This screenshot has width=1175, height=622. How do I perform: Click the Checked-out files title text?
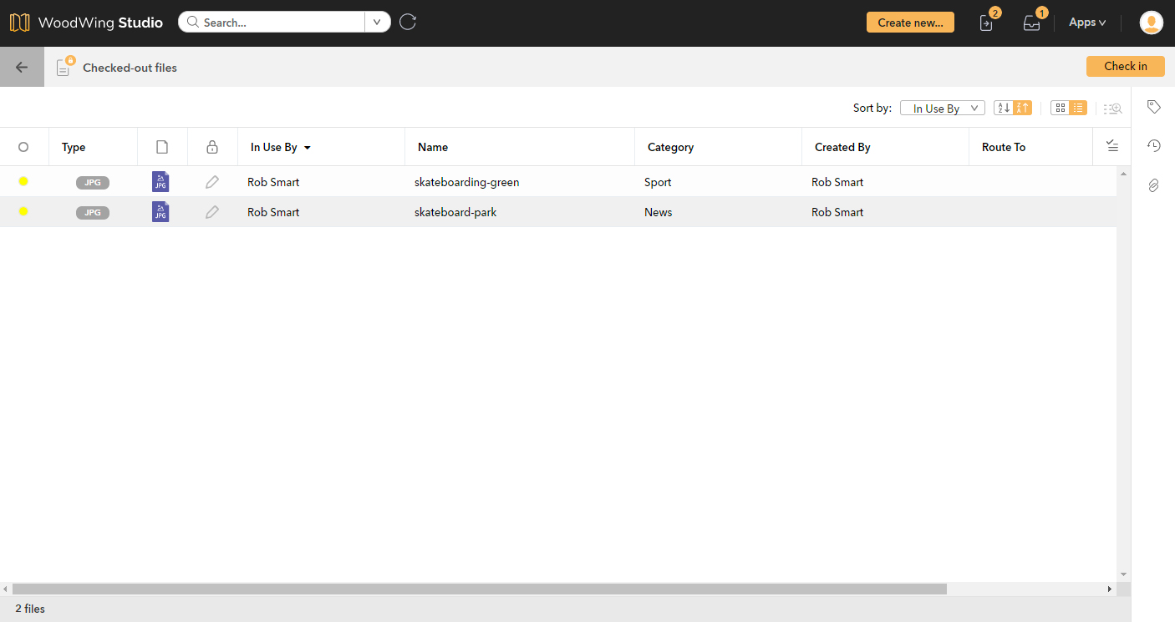click(130, 68)
